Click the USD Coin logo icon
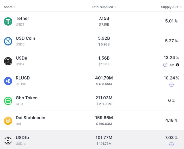The height and width of the screenshot is (149, 184). [8, 41]
